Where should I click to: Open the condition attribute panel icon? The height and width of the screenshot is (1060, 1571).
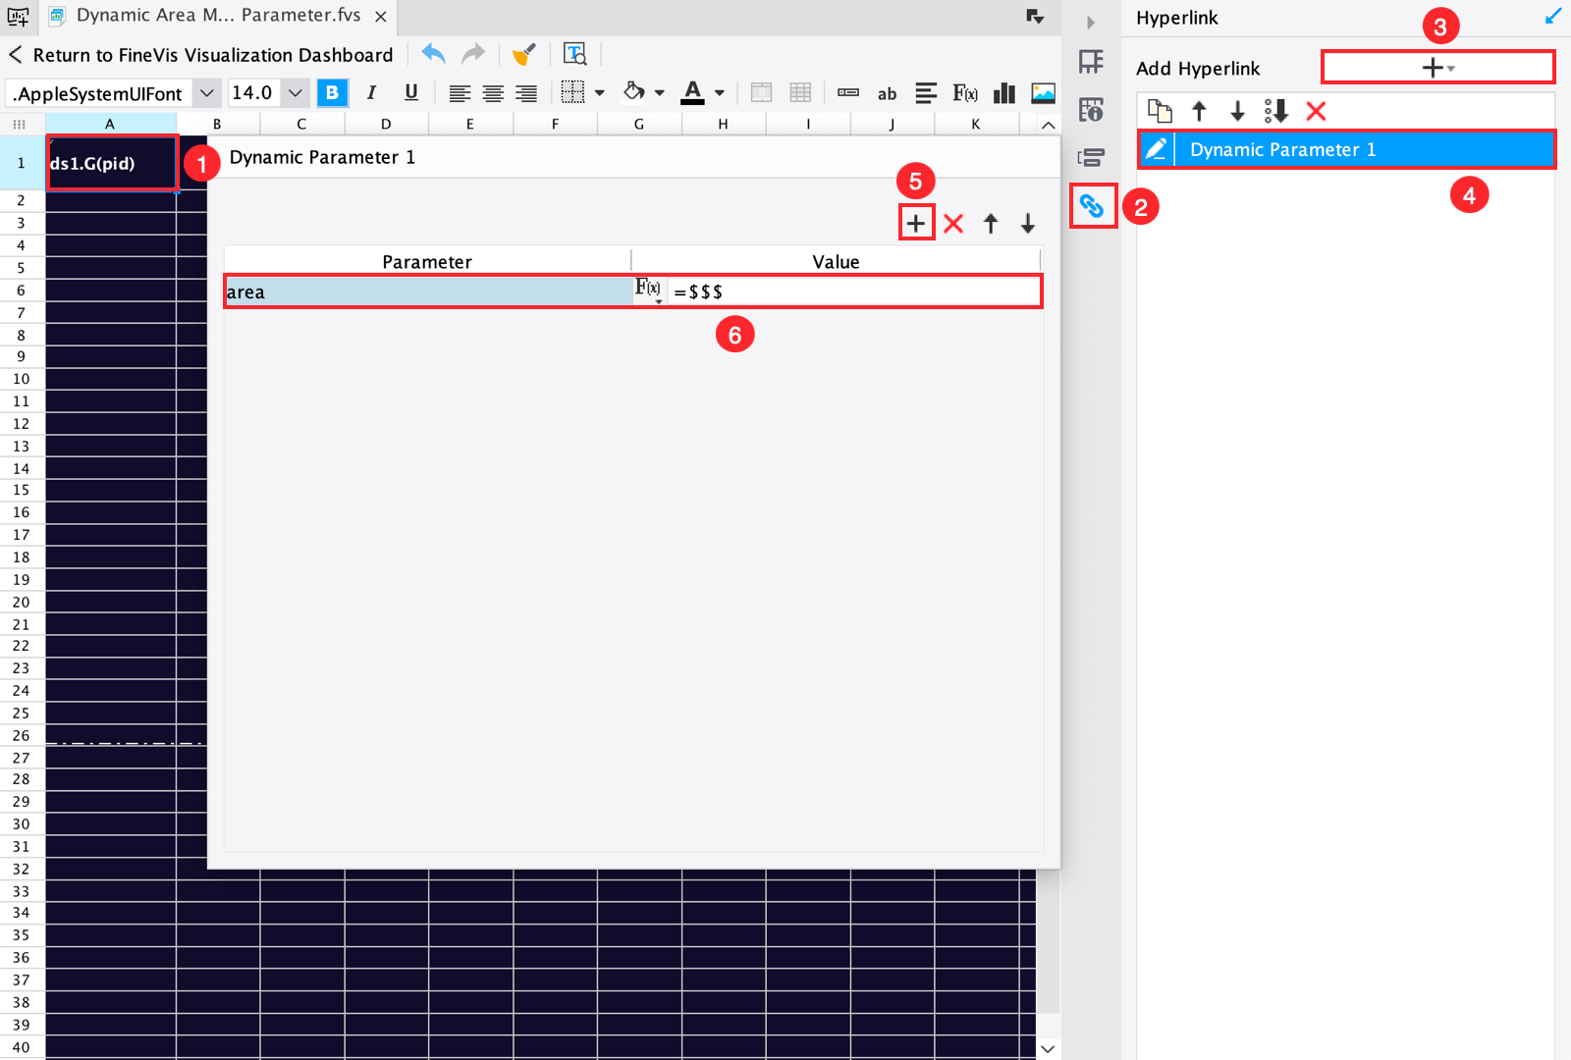(1091, 157)
